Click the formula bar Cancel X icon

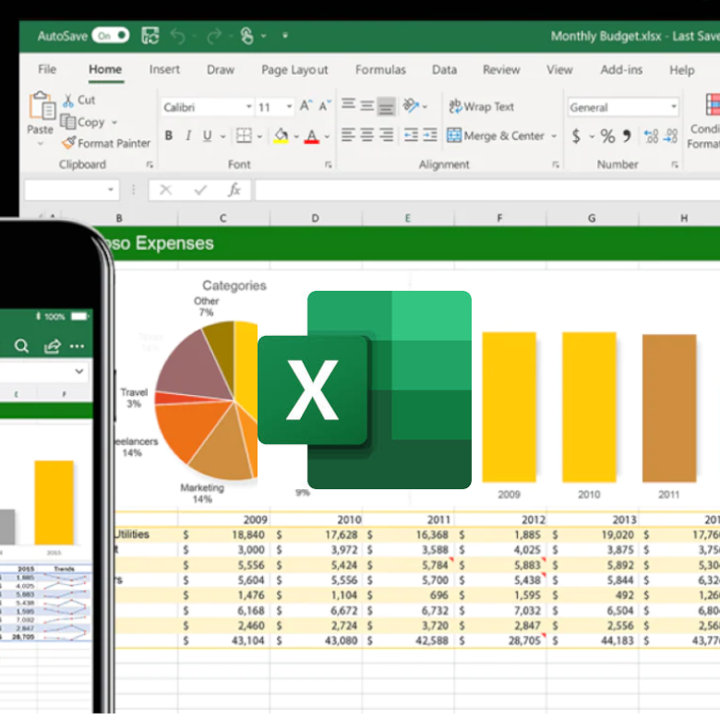(x=166, y=189)
